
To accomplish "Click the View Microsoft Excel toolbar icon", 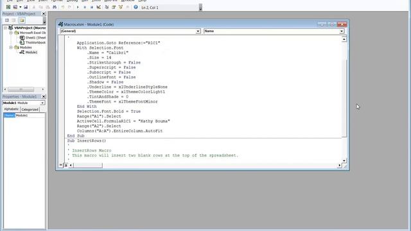I will coord(8,7).
